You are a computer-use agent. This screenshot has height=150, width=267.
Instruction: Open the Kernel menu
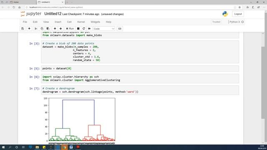point(81,22)
